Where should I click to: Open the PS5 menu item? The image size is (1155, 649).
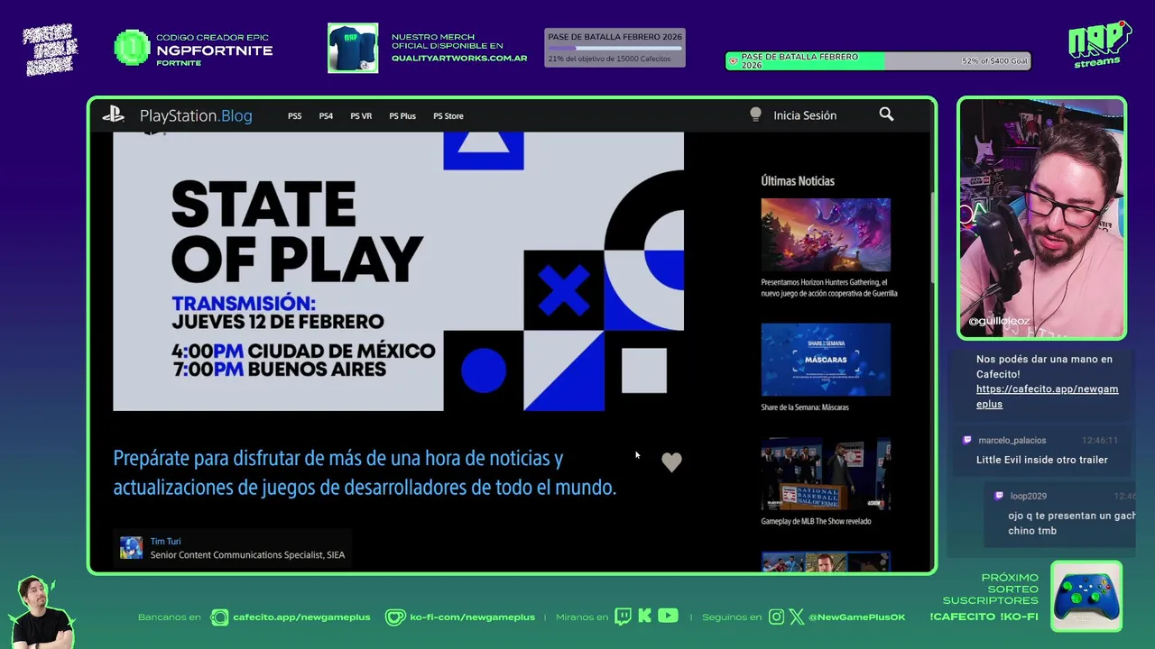(295, 115)
